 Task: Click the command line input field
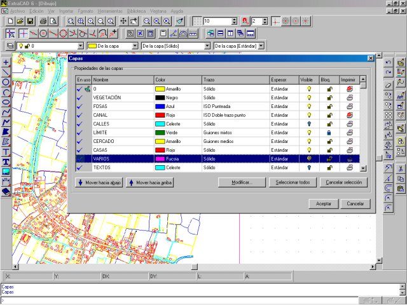coord(179,301)
